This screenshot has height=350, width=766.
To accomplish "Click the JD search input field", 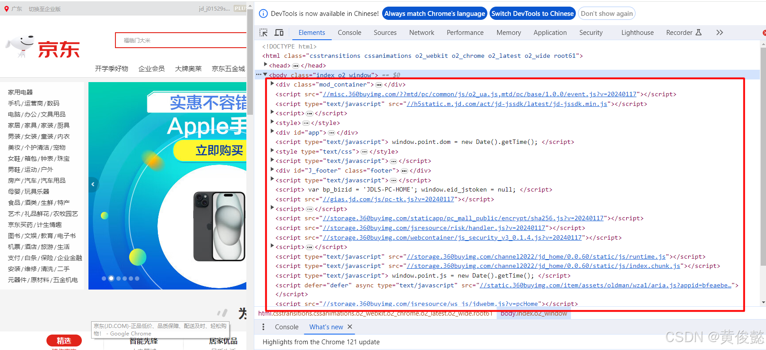I will coord(181,40).
